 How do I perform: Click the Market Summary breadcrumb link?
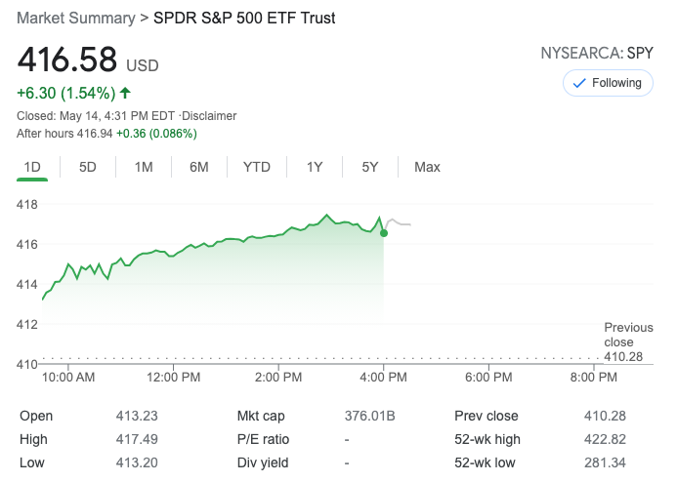coord(76,19)
